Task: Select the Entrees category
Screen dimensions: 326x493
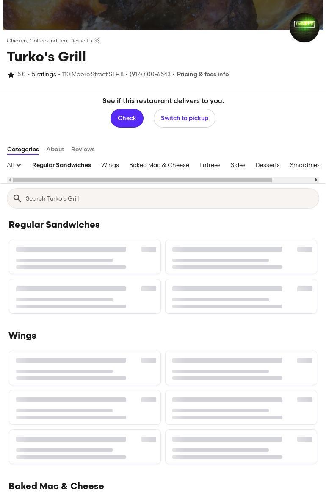Action: click(210, 165)
